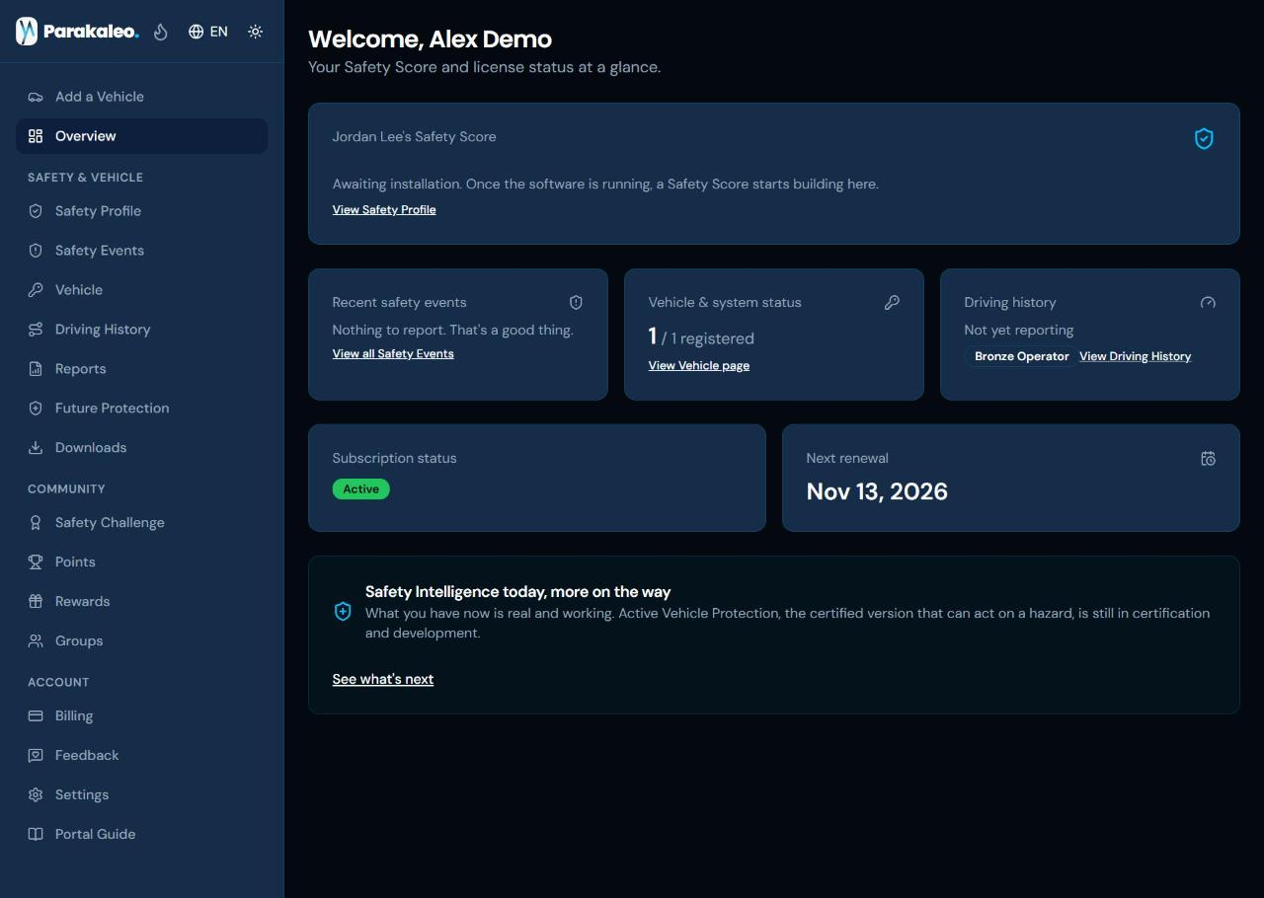Click the Reports sidebar icon
Viewport: 1264px width, 898px height.
pos(36,369)
